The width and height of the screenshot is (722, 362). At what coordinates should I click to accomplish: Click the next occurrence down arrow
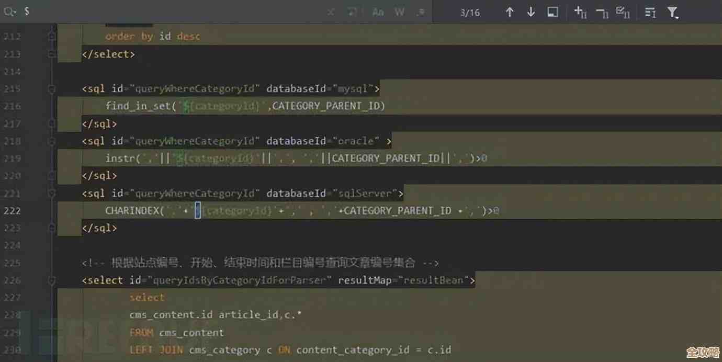(x=531, y=12)
